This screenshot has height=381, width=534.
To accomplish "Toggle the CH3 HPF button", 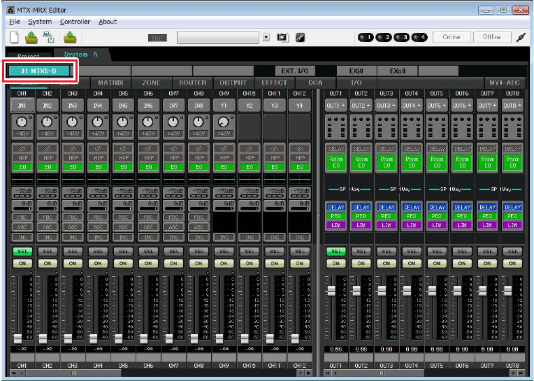I will tap(73, 158).
